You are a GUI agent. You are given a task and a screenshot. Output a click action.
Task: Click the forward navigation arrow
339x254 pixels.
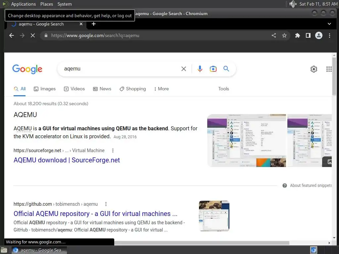click(x=22, y=35)
